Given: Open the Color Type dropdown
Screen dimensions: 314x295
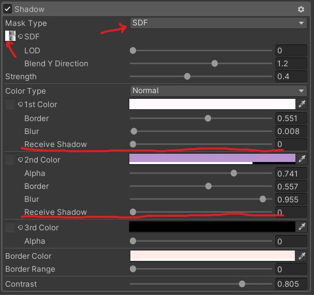Looking at the screenshot, I should tap(218, 91).
